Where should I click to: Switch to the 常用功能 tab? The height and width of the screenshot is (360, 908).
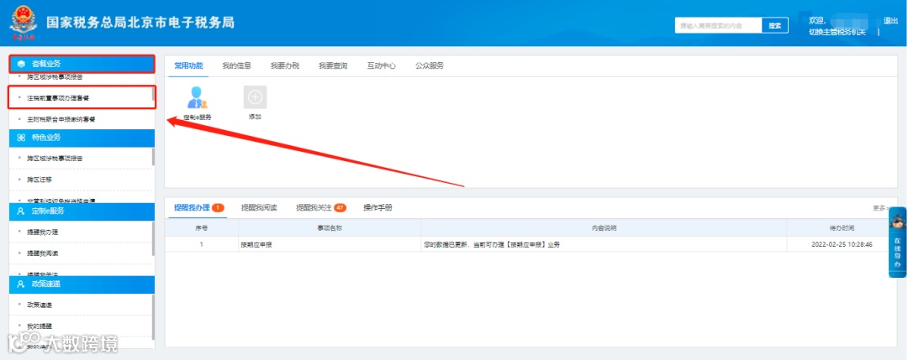[x=189, y=65]
